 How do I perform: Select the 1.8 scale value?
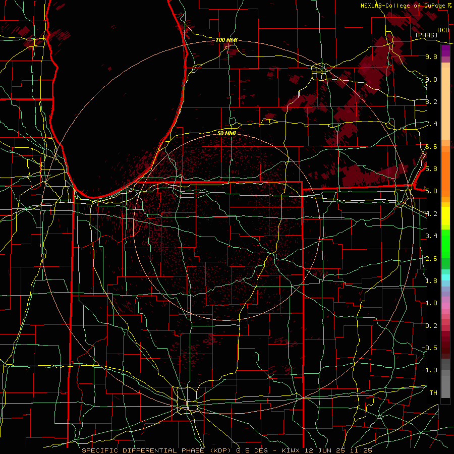(431, 281)
